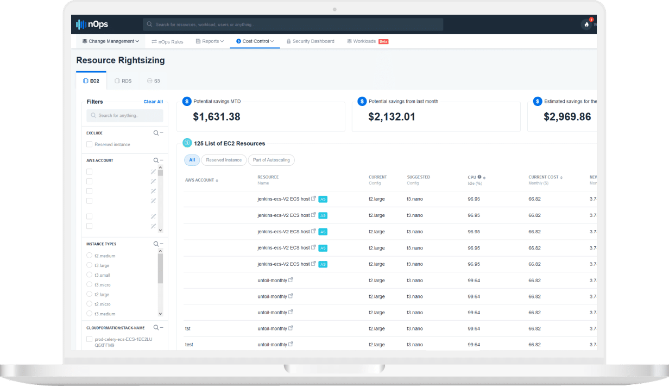
Task: Open the external link icon in the tst row
Action: coord(291,328)
